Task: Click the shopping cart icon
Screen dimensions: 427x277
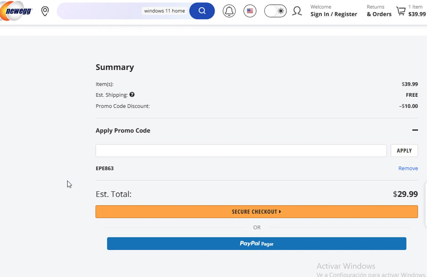Action: (401, 11)
